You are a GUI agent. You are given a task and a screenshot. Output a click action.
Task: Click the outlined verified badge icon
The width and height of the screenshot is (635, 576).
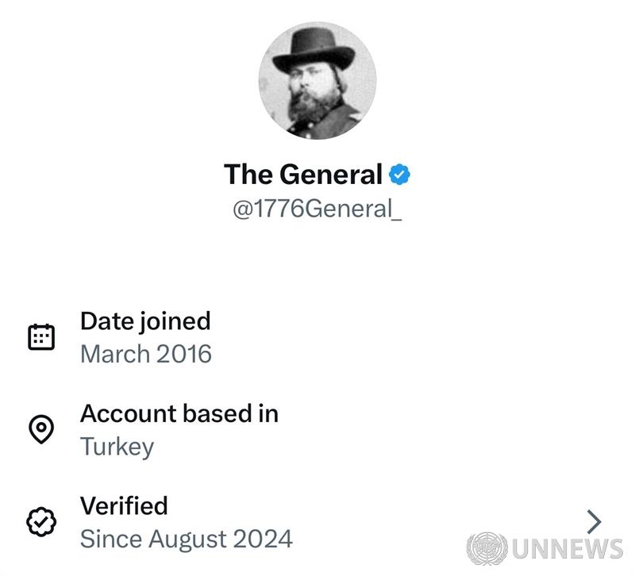click(x=41, y=522)
